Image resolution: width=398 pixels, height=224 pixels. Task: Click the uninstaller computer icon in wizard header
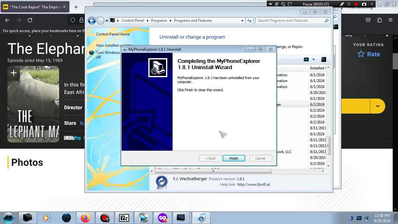coord(158,68)
